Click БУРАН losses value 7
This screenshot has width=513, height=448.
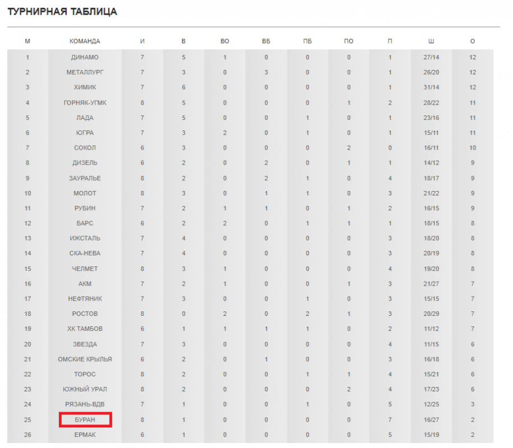click(390, 420)
